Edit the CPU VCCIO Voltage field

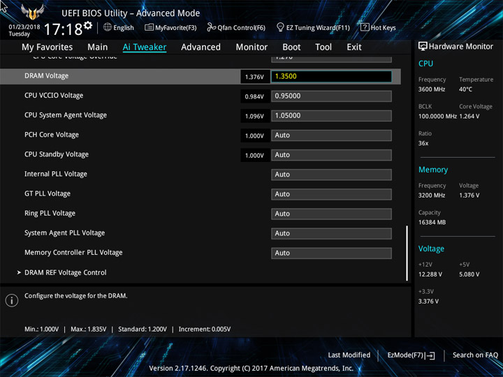[x=331, y=96]
